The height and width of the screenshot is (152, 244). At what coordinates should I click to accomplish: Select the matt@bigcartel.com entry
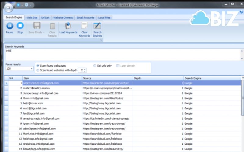[x=35, y=109]
